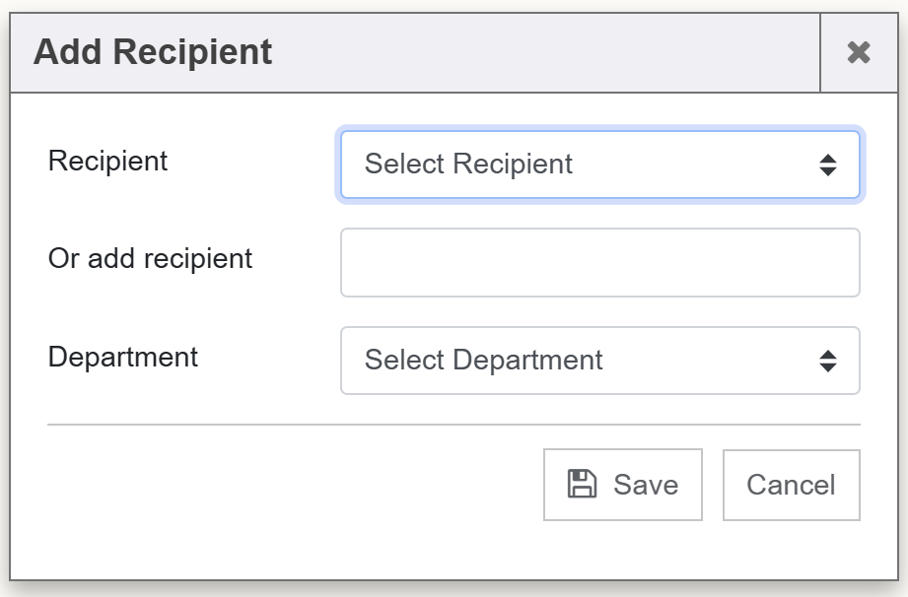
Task: Open the Select Department dropdown
Action: pyautogui.click(x=599, y=361)
